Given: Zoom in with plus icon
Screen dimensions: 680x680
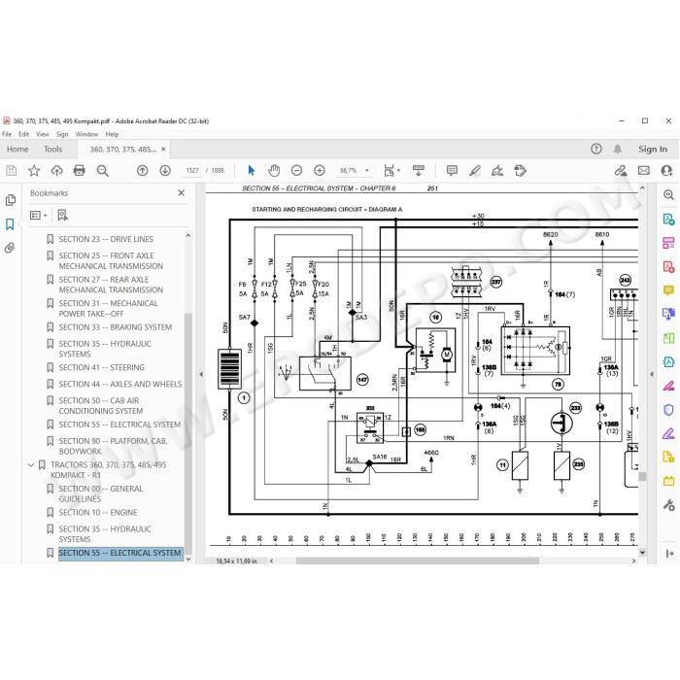Looking at the screenshot, I should coord(320,170).
